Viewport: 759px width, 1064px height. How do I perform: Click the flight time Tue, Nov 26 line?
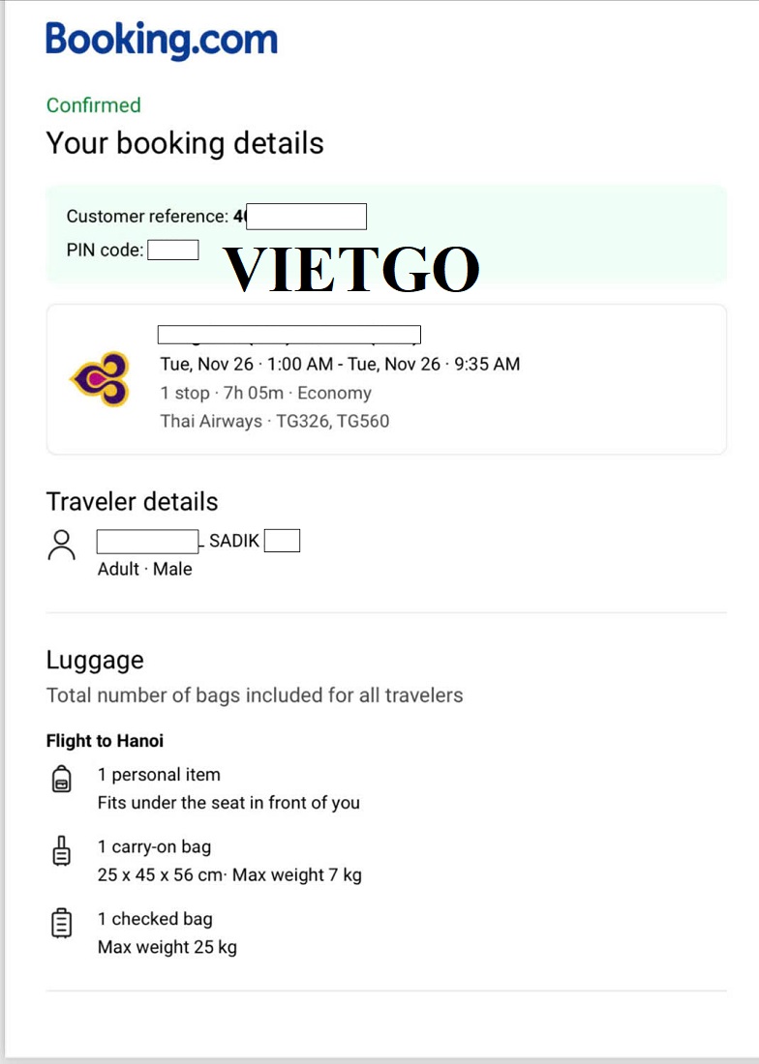point(340,365)
